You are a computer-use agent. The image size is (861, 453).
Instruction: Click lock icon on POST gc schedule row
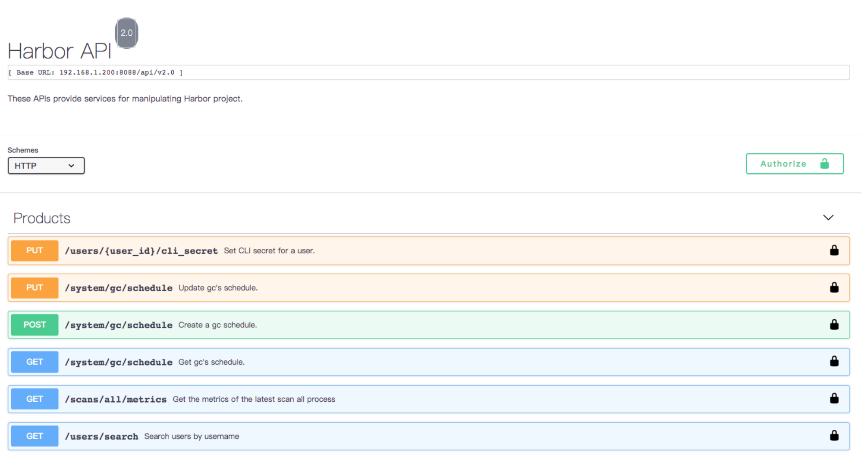click(834, 325)
